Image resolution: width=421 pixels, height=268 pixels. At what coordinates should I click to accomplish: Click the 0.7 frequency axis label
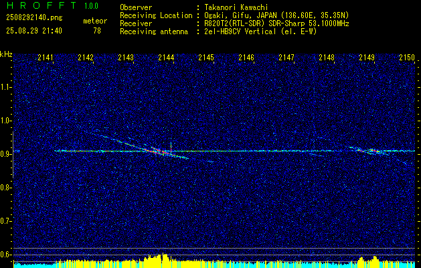click(6, 221)
